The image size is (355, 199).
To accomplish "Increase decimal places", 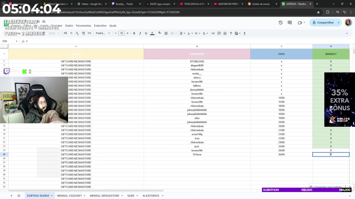I will click(x=83, y=33).
